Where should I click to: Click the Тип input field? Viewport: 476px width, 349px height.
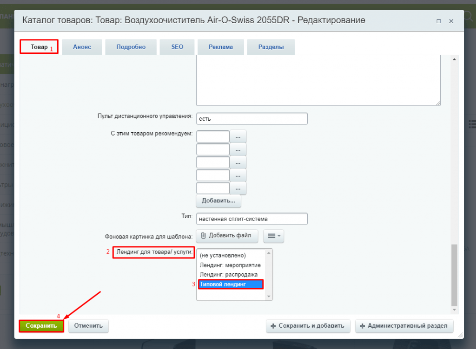[x=252, y=219]
